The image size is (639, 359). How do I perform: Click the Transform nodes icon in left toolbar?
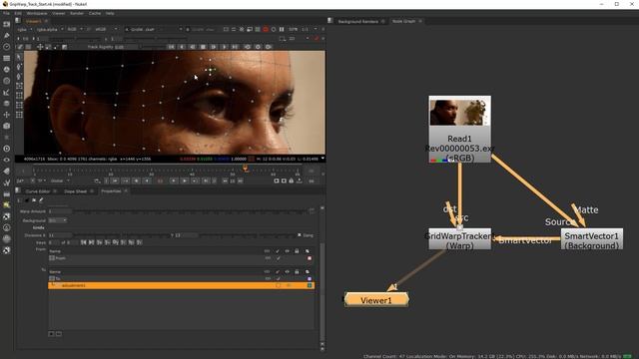[x=7, y=115]
